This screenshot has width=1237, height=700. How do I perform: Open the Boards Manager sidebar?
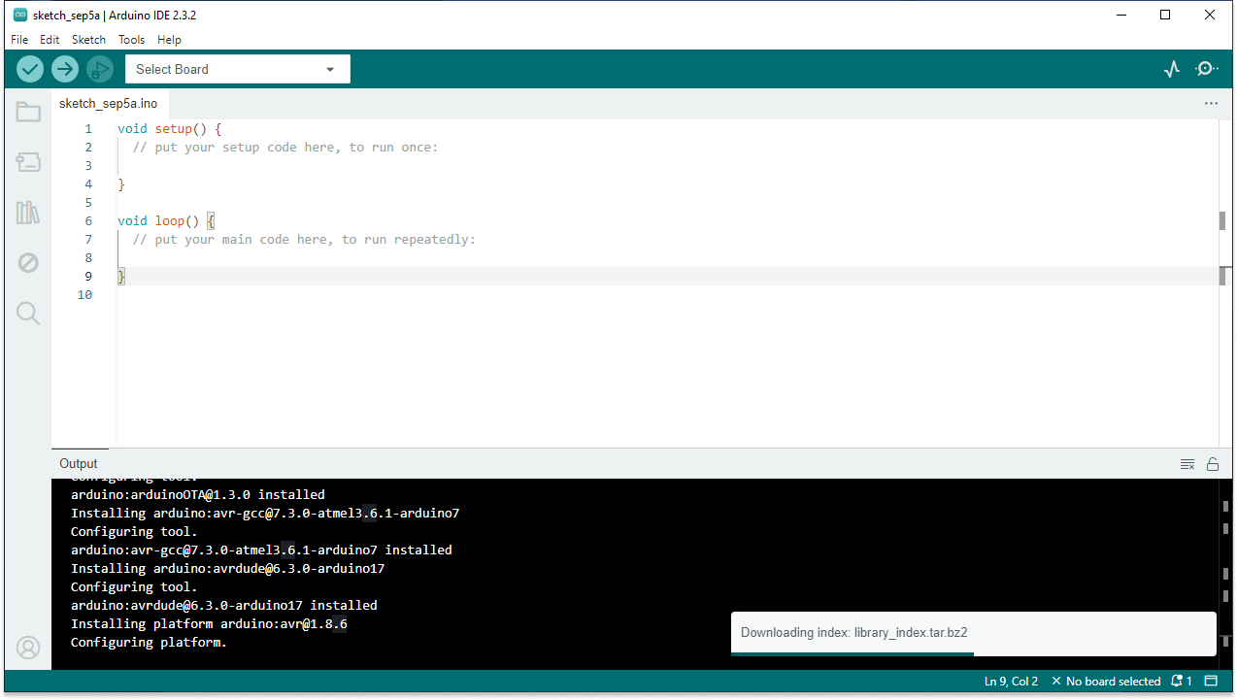click(28, 162)
